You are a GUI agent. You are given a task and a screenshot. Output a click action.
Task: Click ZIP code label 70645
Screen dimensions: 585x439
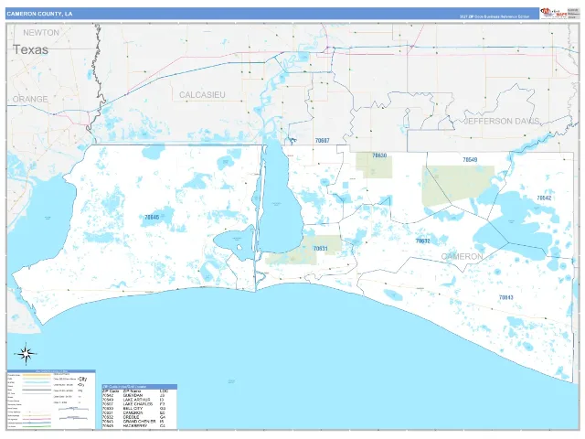152,218
